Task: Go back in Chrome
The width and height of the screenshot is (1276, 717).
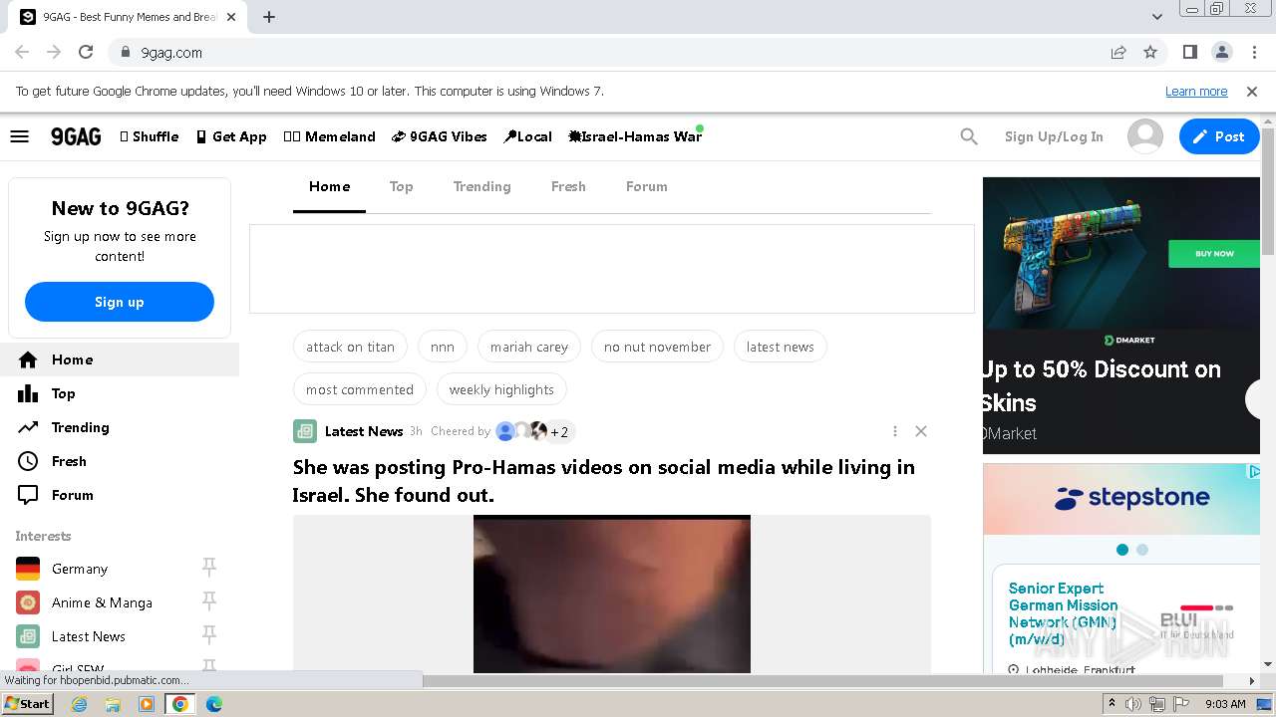Action: 22,52
